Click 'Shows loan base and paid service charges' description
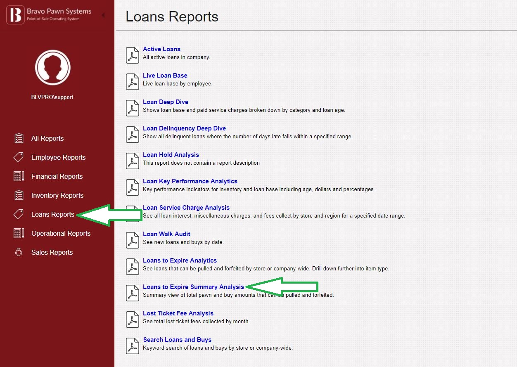 point(244,110)
